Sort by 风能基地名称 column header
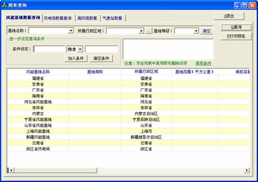 point(38,72)
